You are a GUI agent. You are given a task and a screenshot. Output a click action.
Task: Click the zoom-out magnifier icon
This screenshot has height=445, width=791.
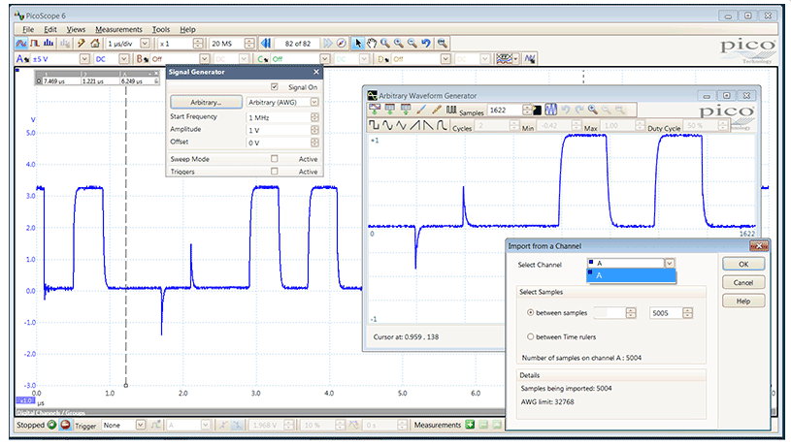tap(412, 44)
